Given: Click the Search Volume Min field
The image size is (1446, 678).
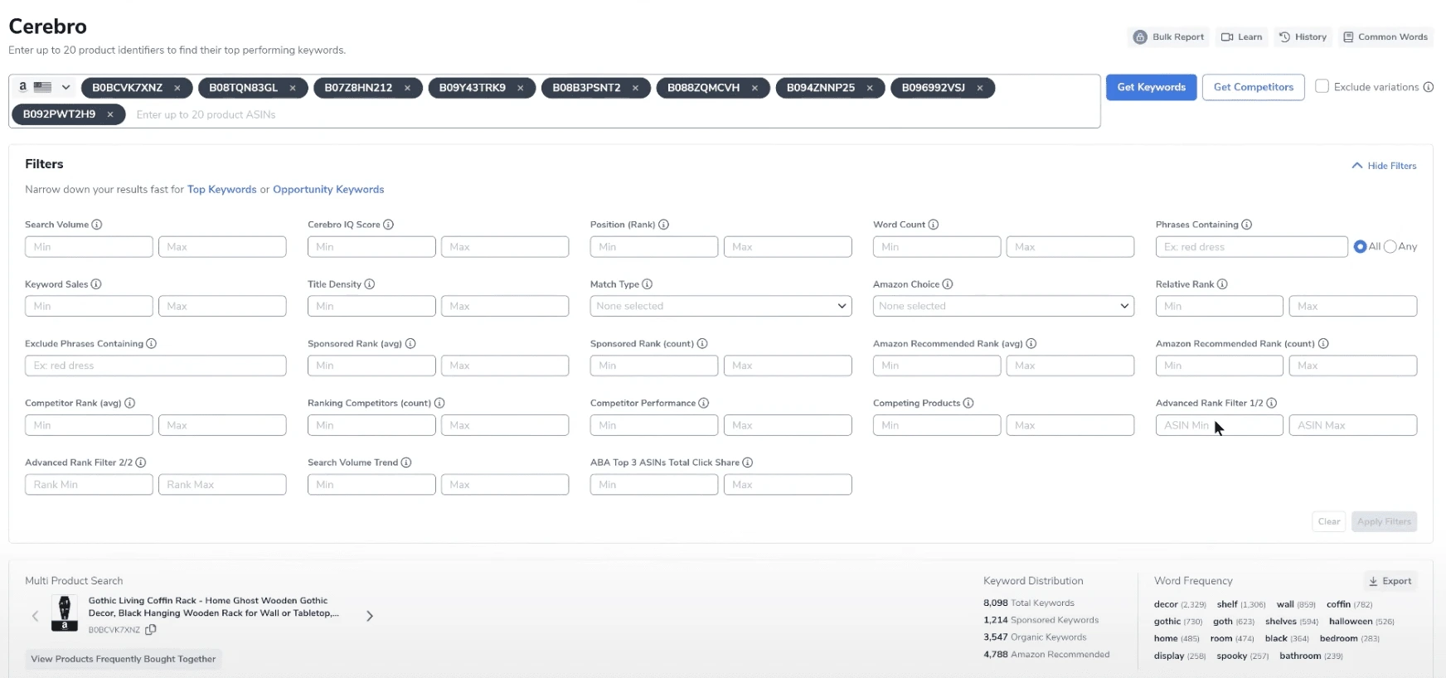Looking at the screenshot, I should [89, 247].
